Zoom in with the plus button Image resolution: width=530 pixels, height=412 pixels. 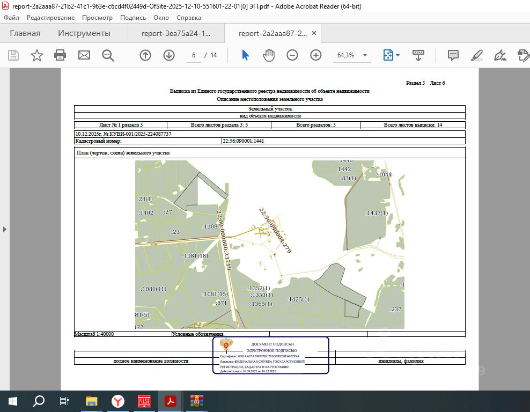pos(316,55)
